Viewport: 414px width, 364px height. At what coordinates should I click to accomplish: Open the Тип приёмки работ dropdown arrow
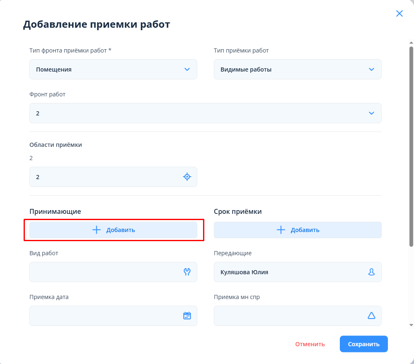tap(371, 69)
